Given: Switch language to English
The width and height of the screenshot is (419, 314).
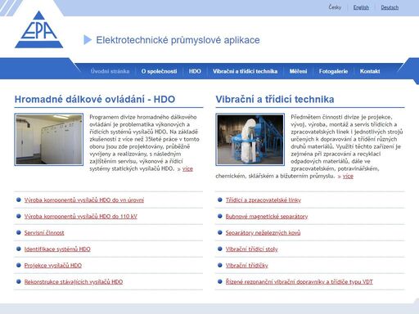Looking at the screenshot, I should tap(361, 7).
